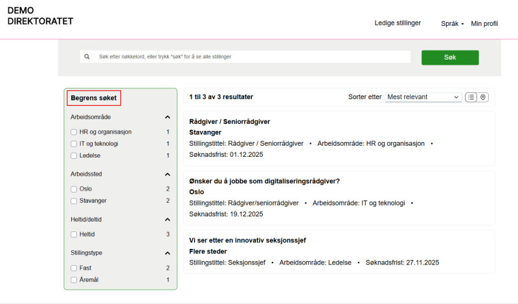
Task: Click 'Søknadsfrist: 01.12.2025' text
Action: tap(226, 154)
